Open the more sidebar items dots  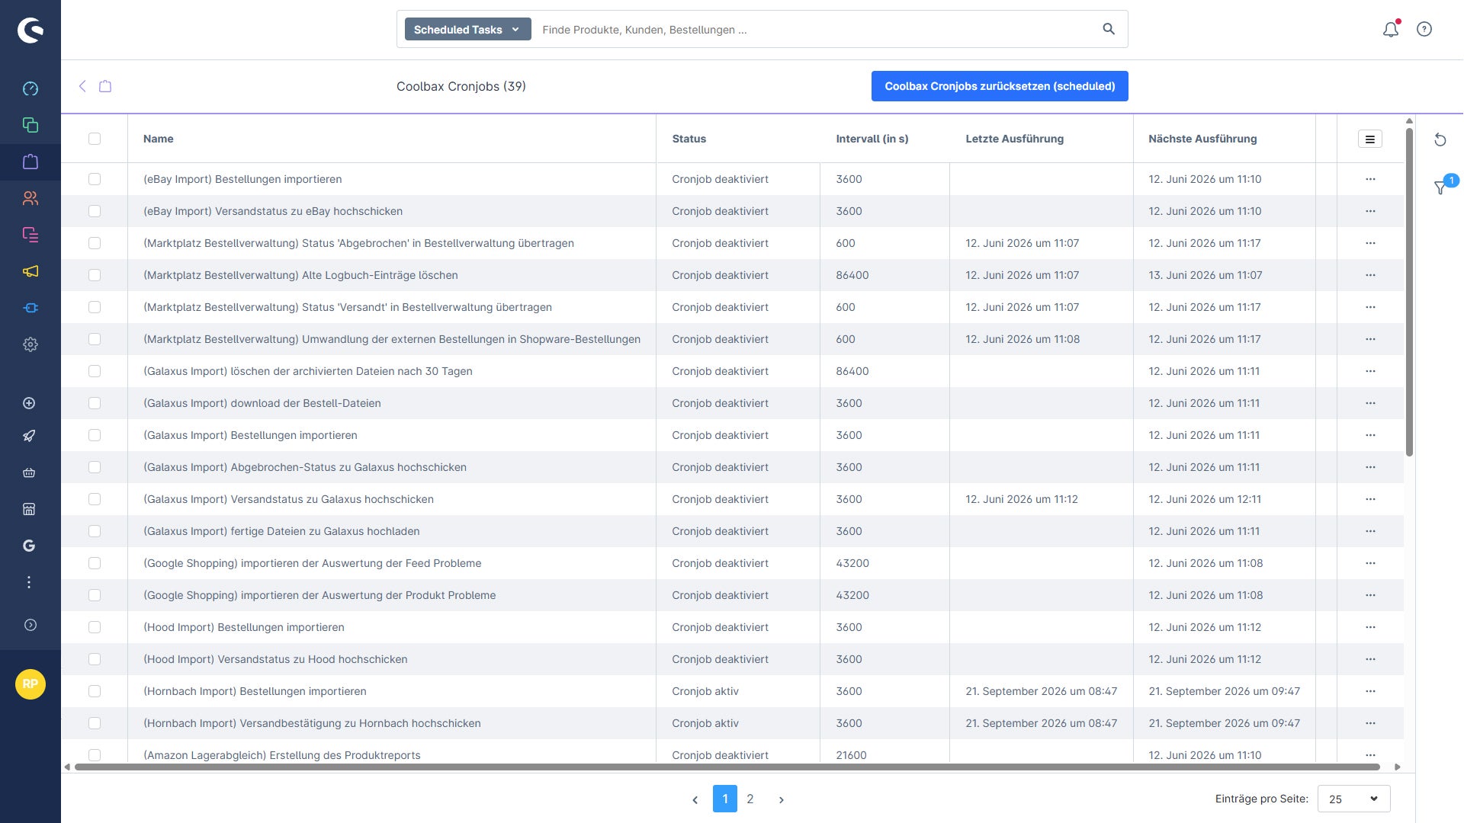pos(29,582)
